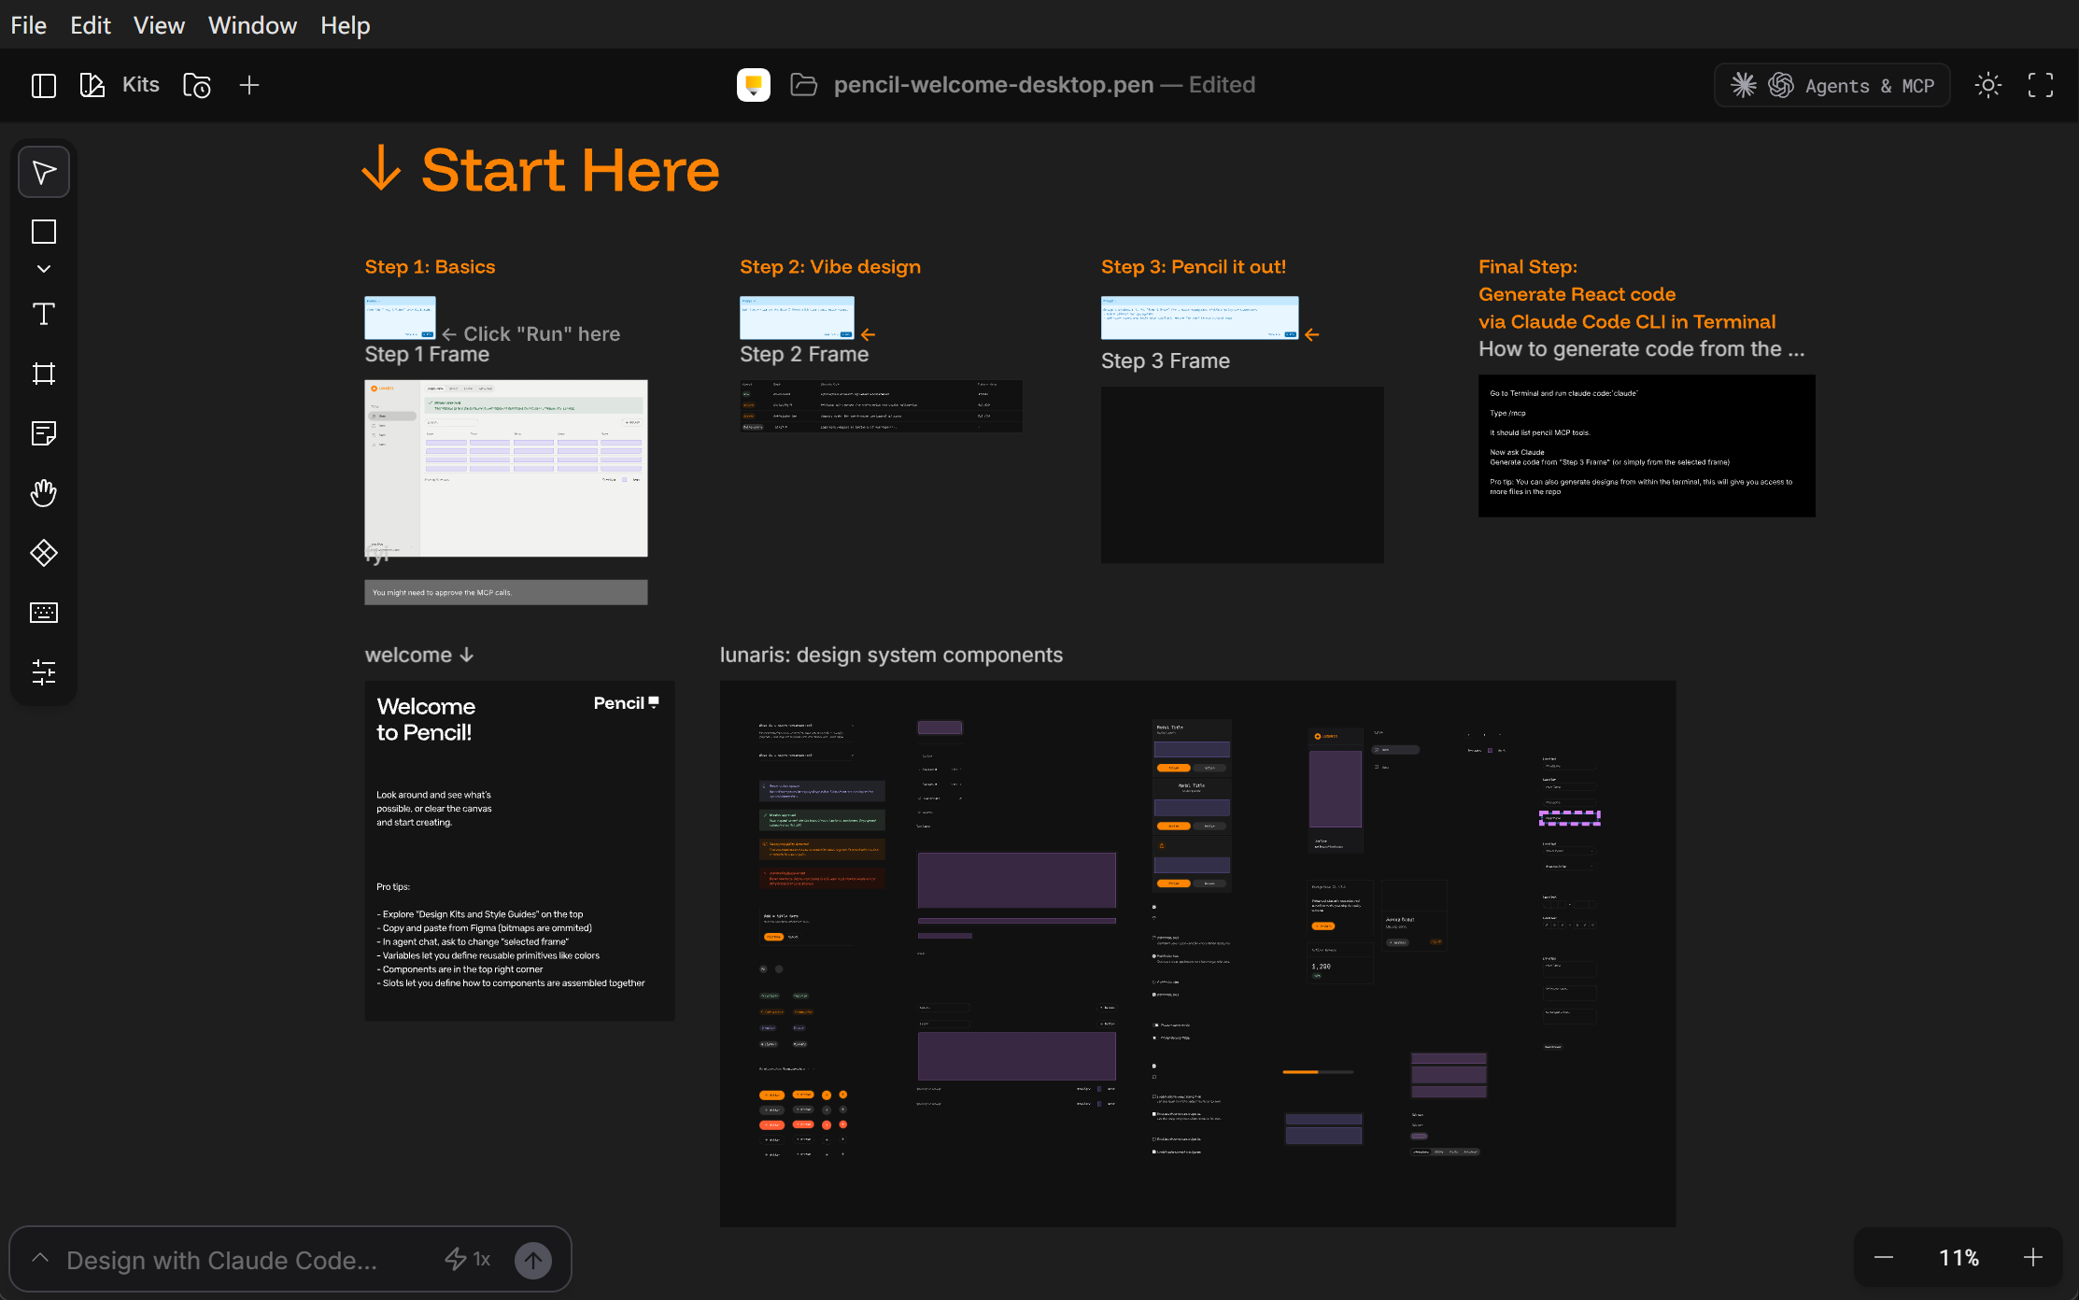Select the empty Step 3 Frame
Image resolution: width=2079 pixels, height=1300 pixels.
click(1242, 474)
